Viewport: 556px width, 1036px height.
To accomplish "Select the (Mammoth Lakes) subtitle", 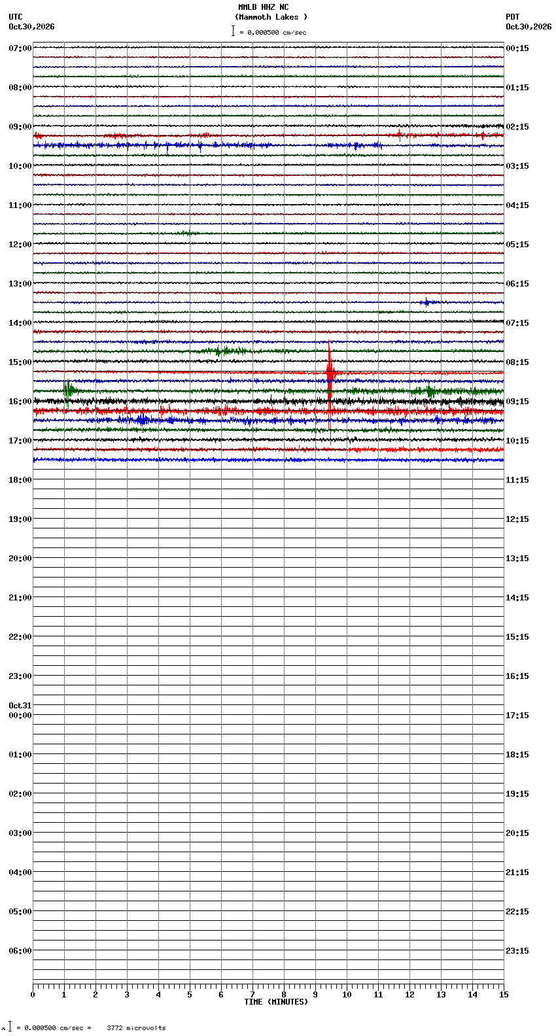I will 271,17.
